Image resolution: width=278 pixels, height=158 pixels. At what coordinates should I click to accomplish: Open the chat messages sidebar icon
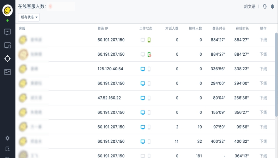[x=7, y=32]
